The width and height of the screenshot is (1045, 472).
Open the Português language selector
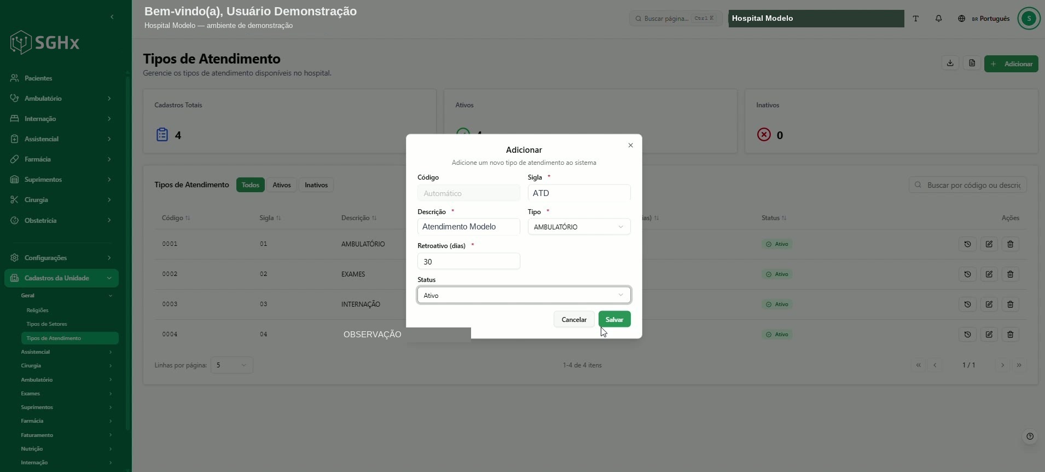point(984,19)
